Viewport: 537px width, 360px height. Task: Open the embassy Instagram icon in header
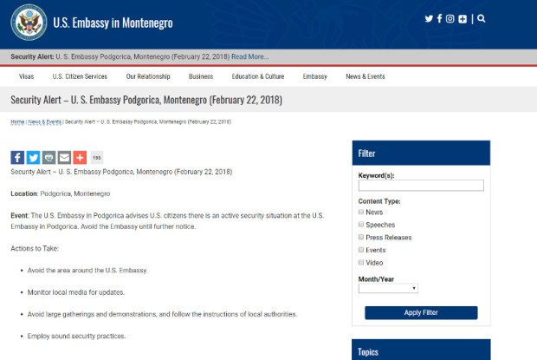(450, 18)
